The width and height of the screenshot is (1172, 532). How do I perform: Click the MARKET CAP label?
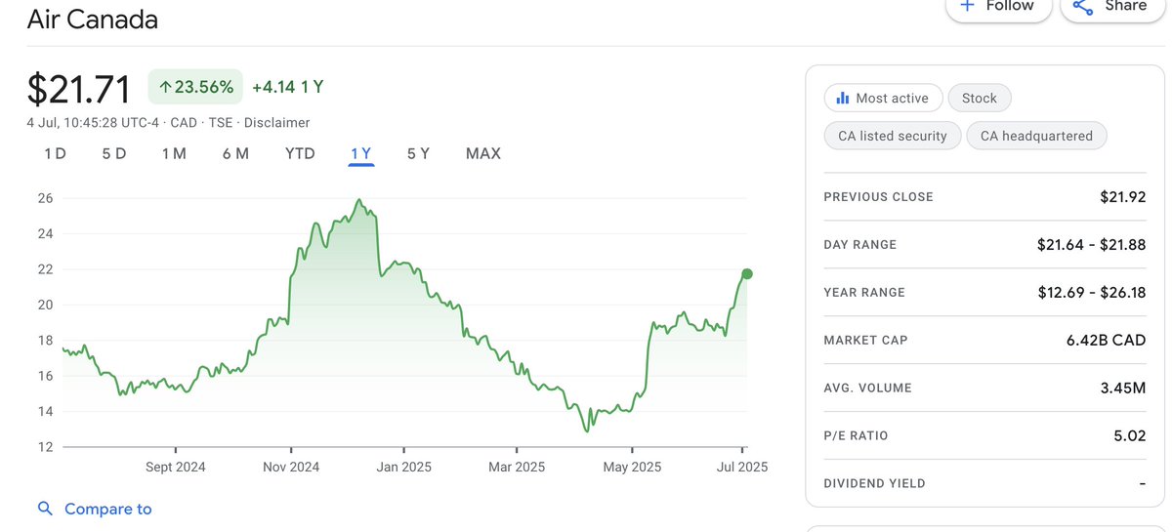(x=865, y=341)
